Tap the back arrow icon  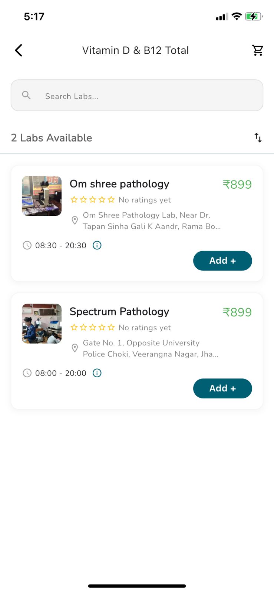[19, 50]
